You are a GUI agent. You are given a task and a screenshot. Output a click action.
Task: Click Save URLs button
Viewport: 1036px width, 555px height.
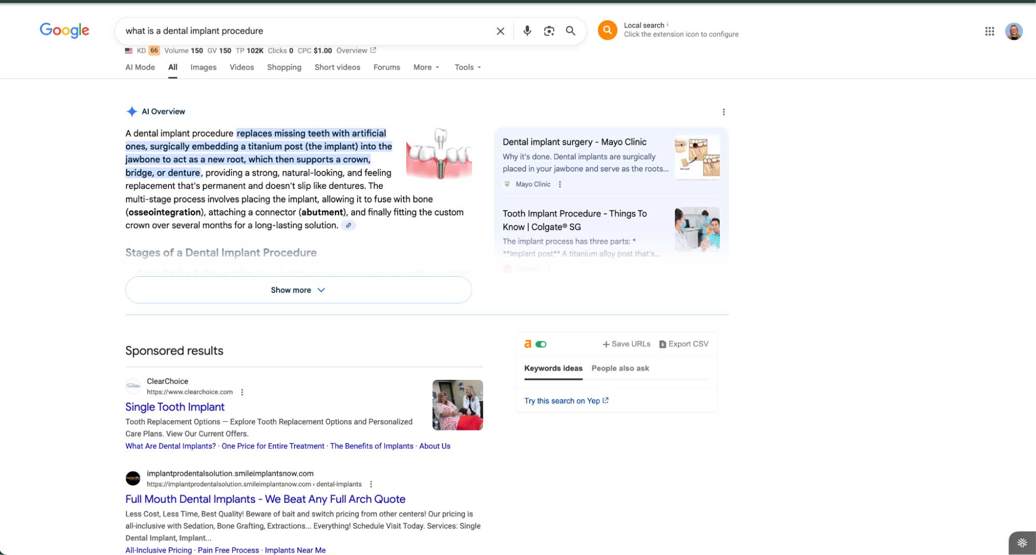[x=626, y=344]
